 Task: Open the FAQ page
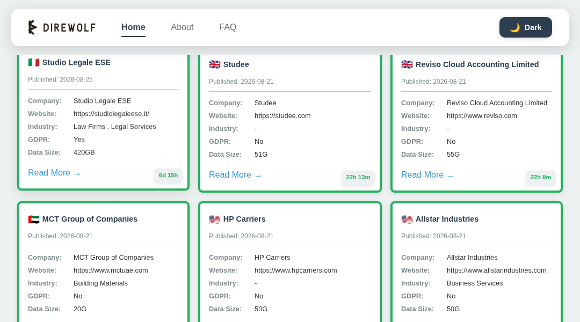[x=228, y=27]
